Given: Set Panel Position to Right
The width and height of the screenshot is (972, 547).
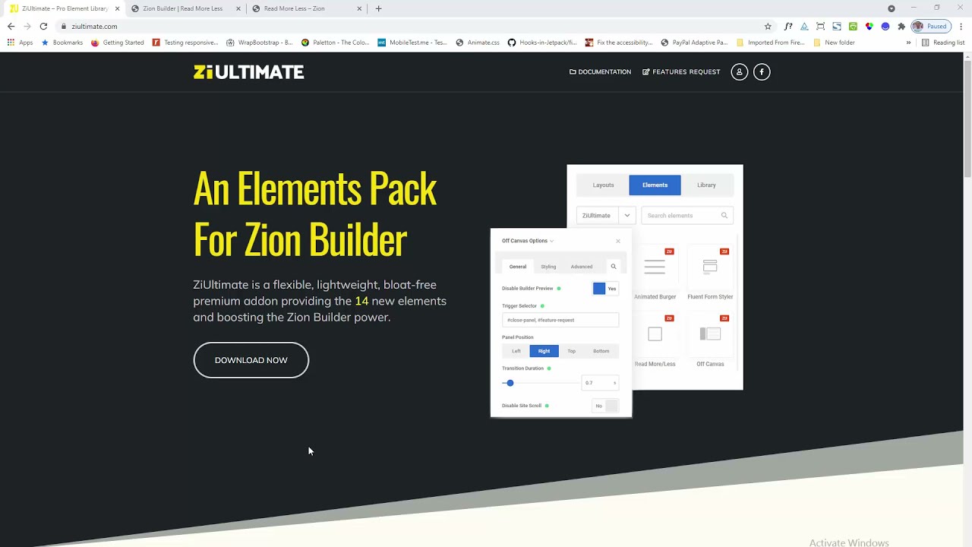Looking at the screenshot, I should click(544, 351).
